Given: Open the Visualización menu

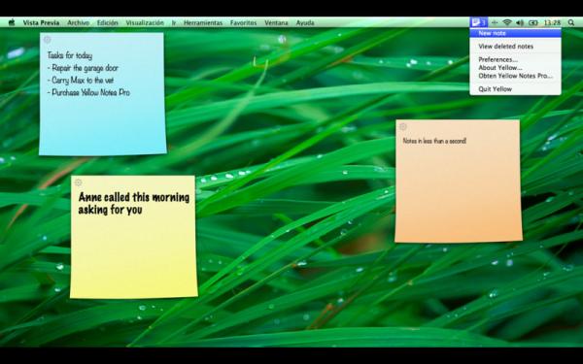Looking at the screenshot, I should [x=145, y=22].
